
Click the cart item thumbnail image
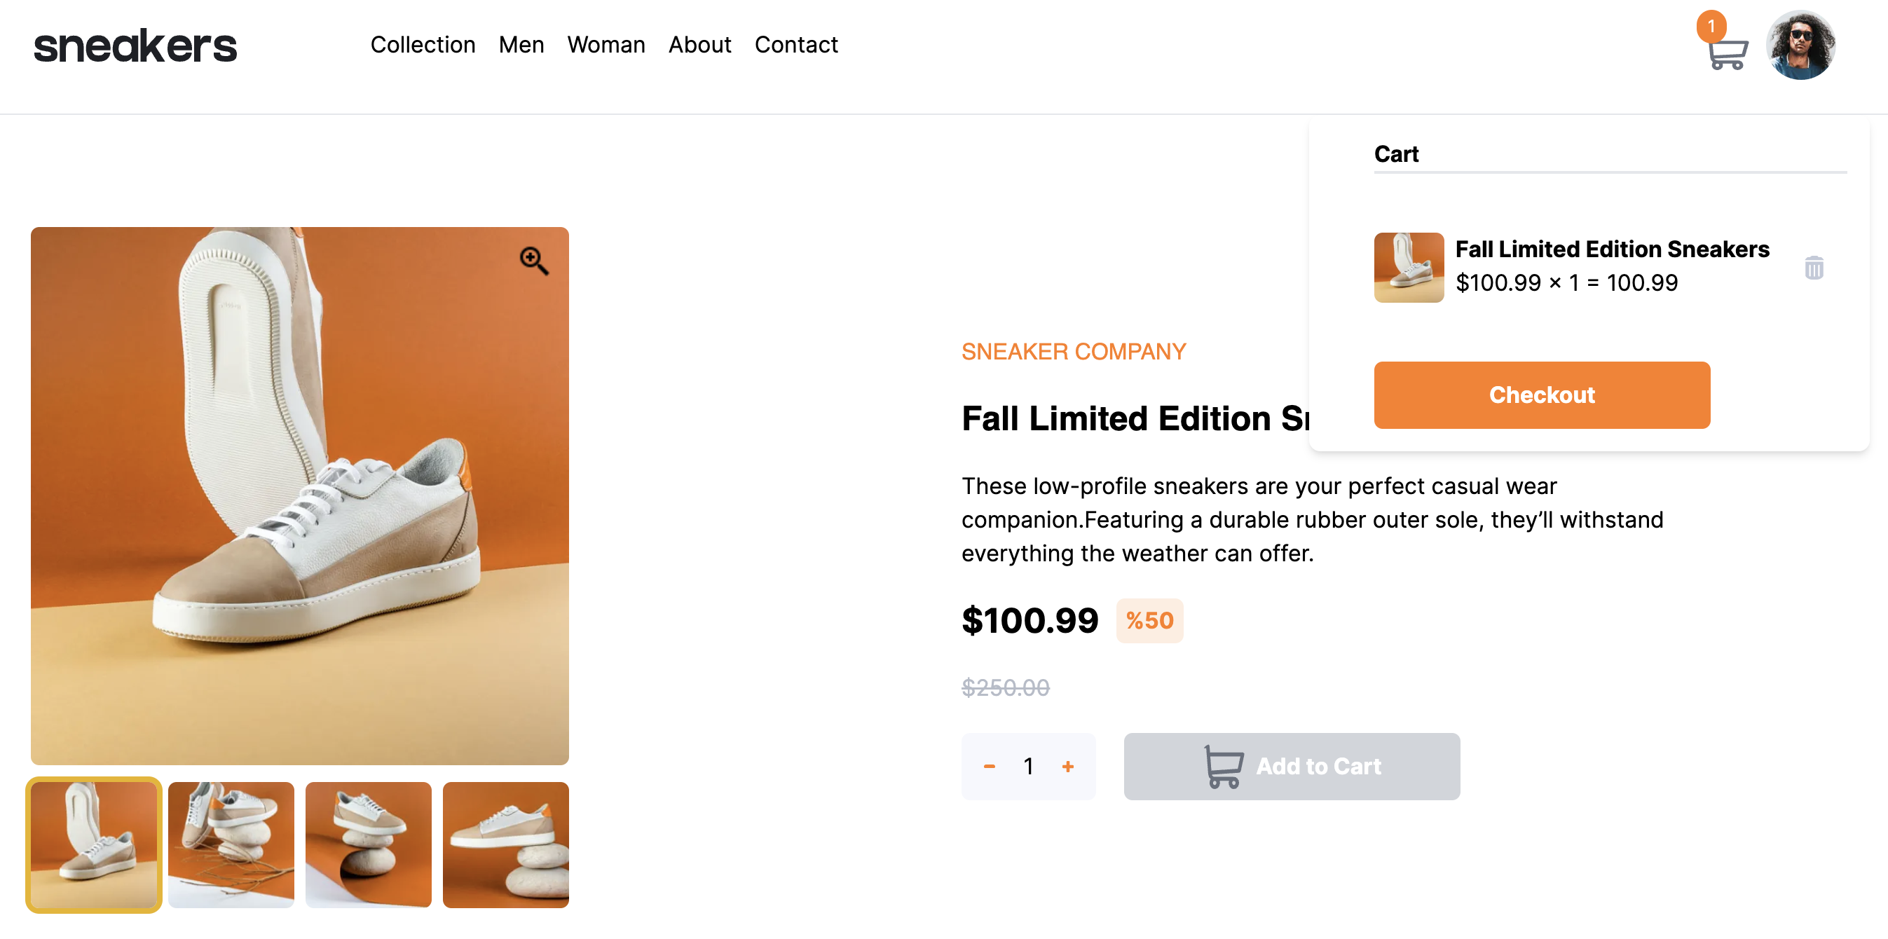point(1408,268)
